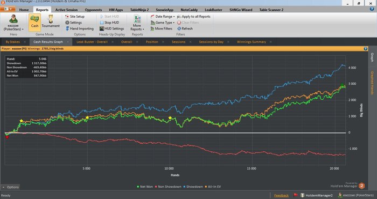This screenshot has height=199, width=377.
Task: Open SitNGo Wizard tab
Action: pyautogui.click(x=241, y=10)
